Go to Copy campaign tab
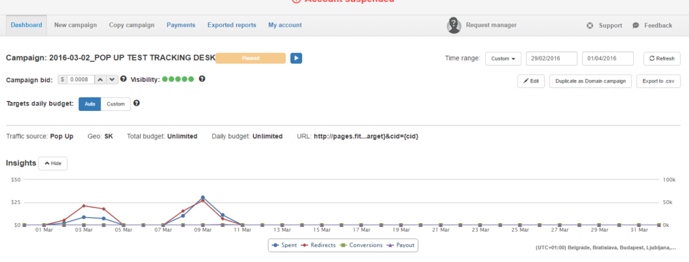This screenshot has height=262, width=689. tap(132, 25)
